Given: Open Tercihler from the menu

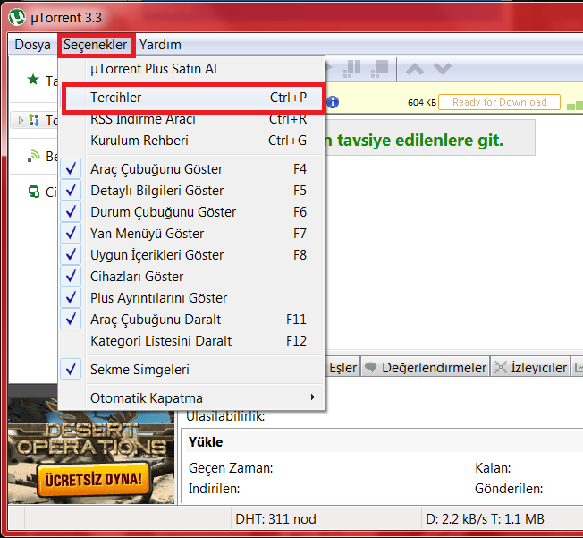Looking at the screenshot, I should [192, 98].
